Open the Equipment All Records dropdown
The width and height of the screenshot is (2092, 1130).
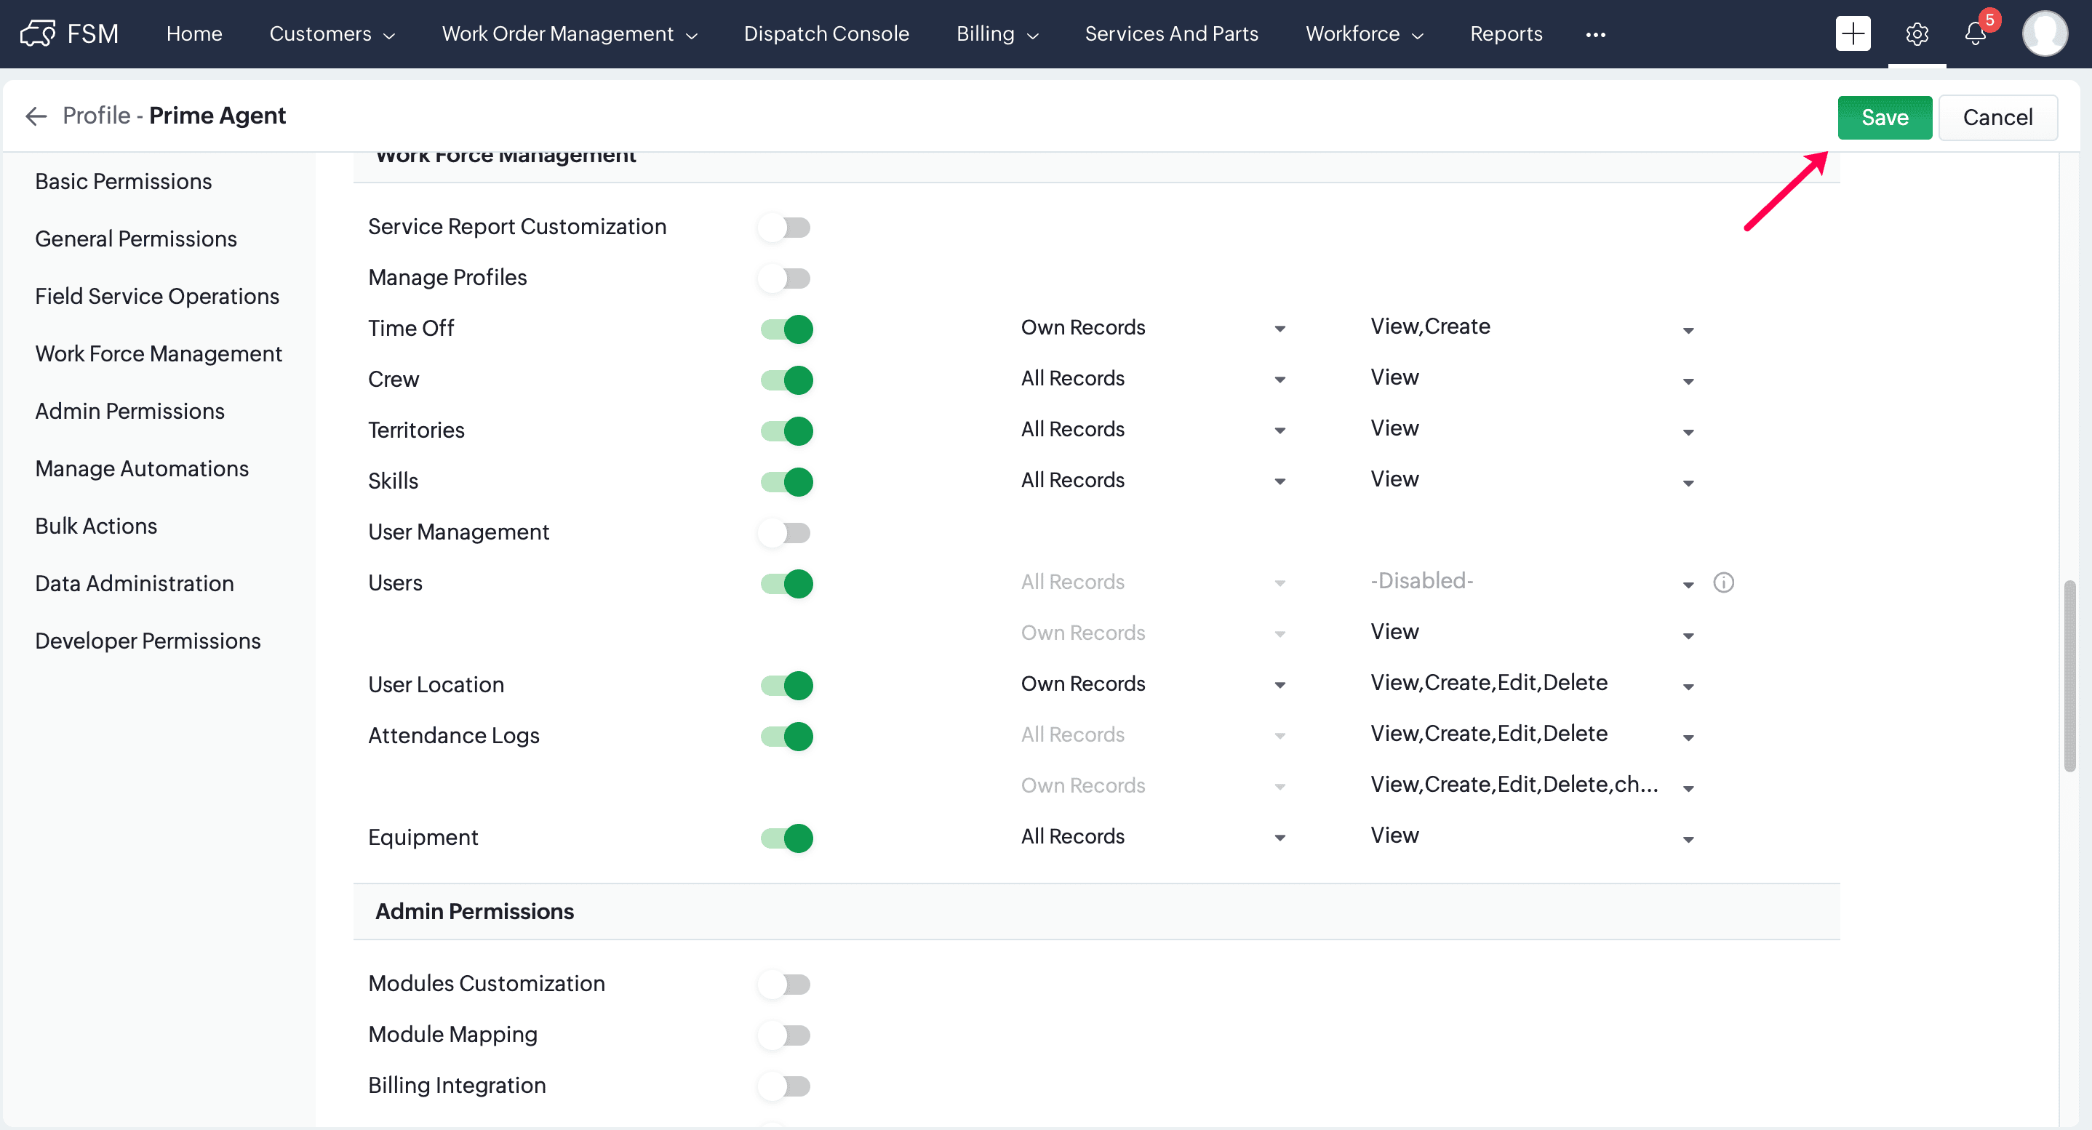pos(1152,836)
